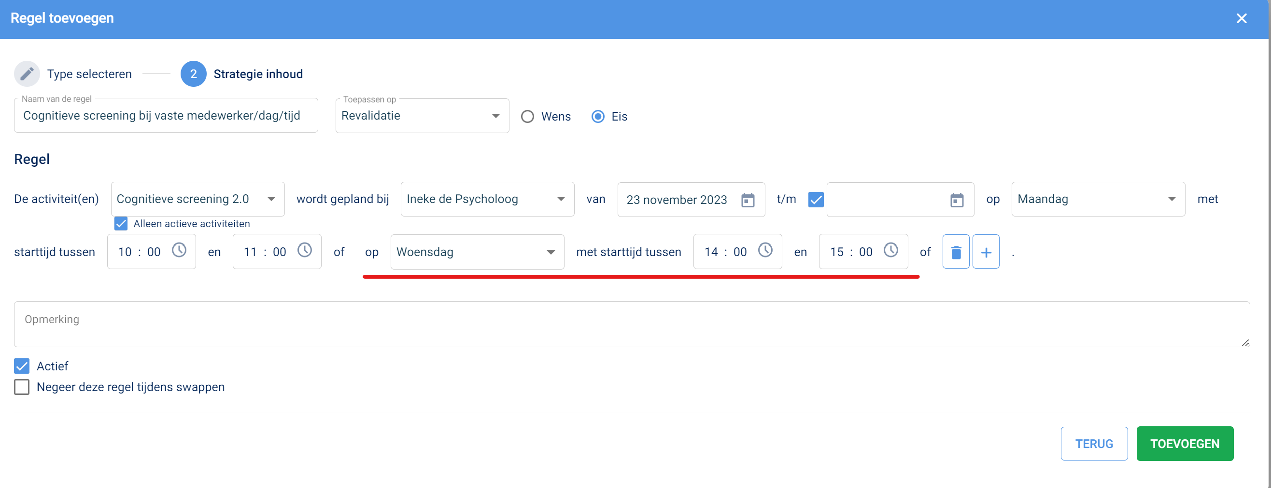Click the 'wordt gepland bij' label

(x=342, y=199)
